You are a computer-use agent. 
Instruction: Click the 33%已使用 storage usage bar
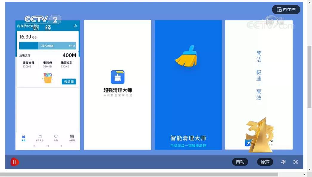[x=47, y=46]
